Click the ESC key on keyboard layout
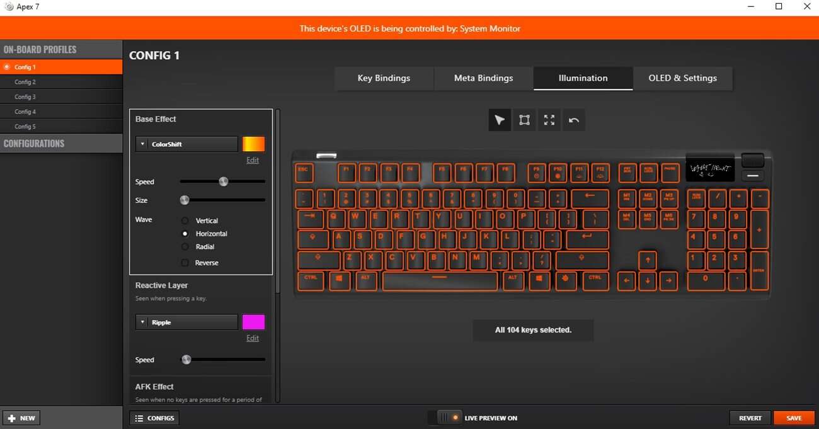 tap(304, 173)
